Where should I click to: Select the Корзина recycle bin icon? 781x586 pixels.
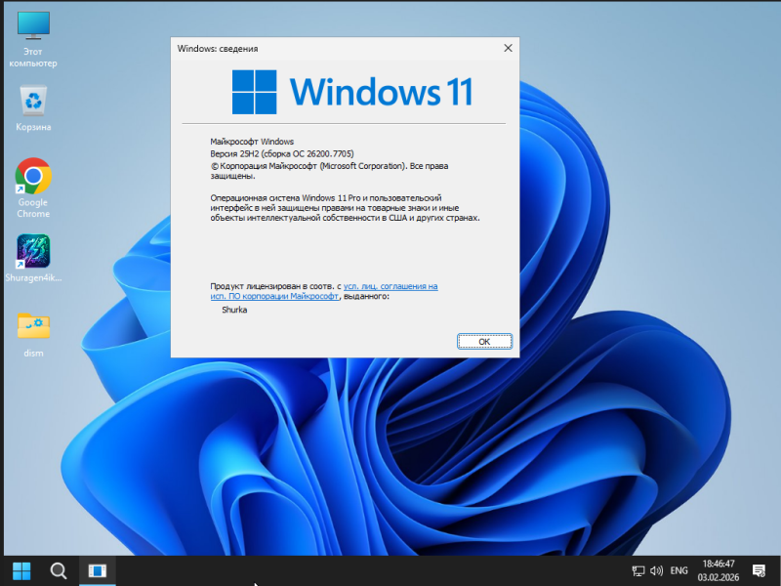33,101
